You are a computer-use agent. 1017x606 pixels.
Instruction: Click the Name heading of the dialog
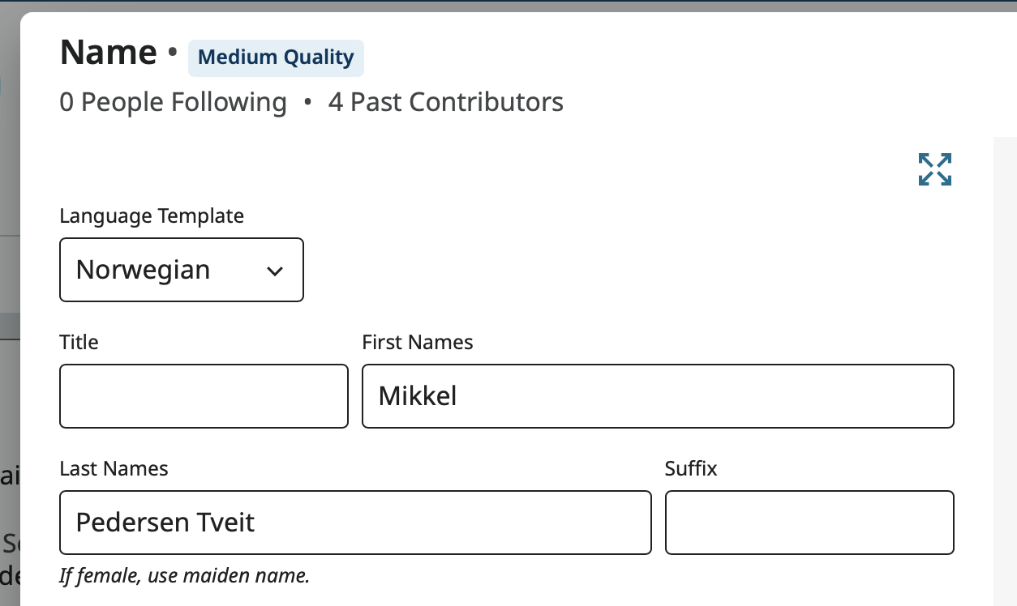(x=109, y=53)
